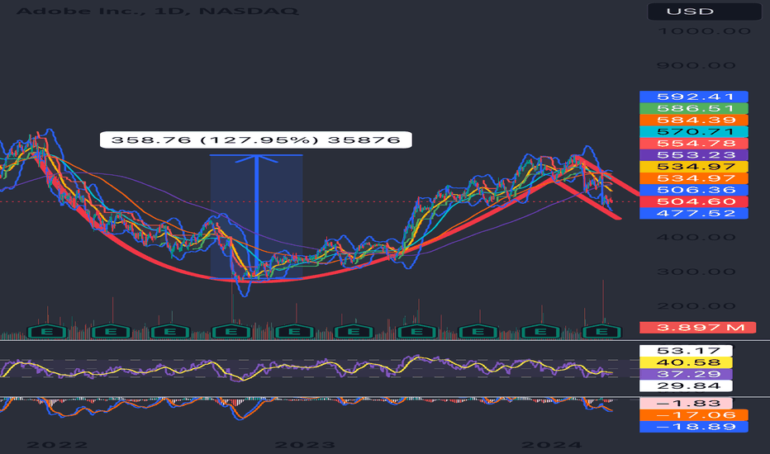Click the earnings E marker above the 2023 label
Image resolution: width=770 pixels, height=454 pixels.
click(294, 332)
